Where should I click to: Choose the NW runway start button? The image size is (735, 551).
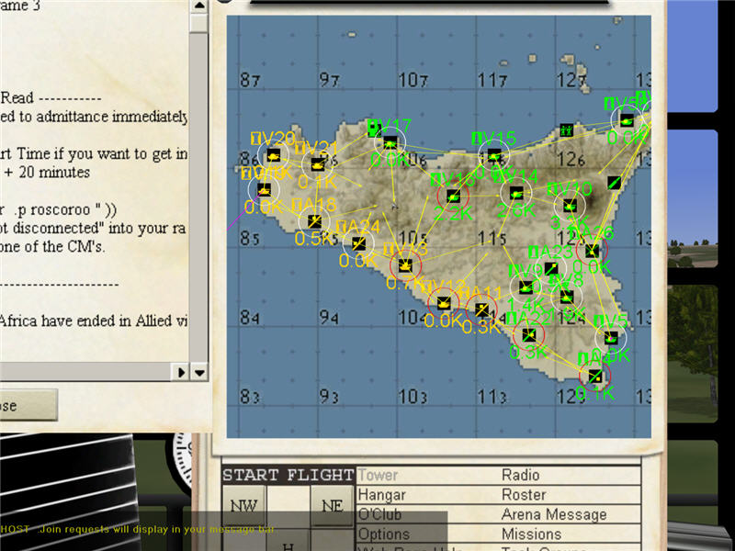coord(243,506)
